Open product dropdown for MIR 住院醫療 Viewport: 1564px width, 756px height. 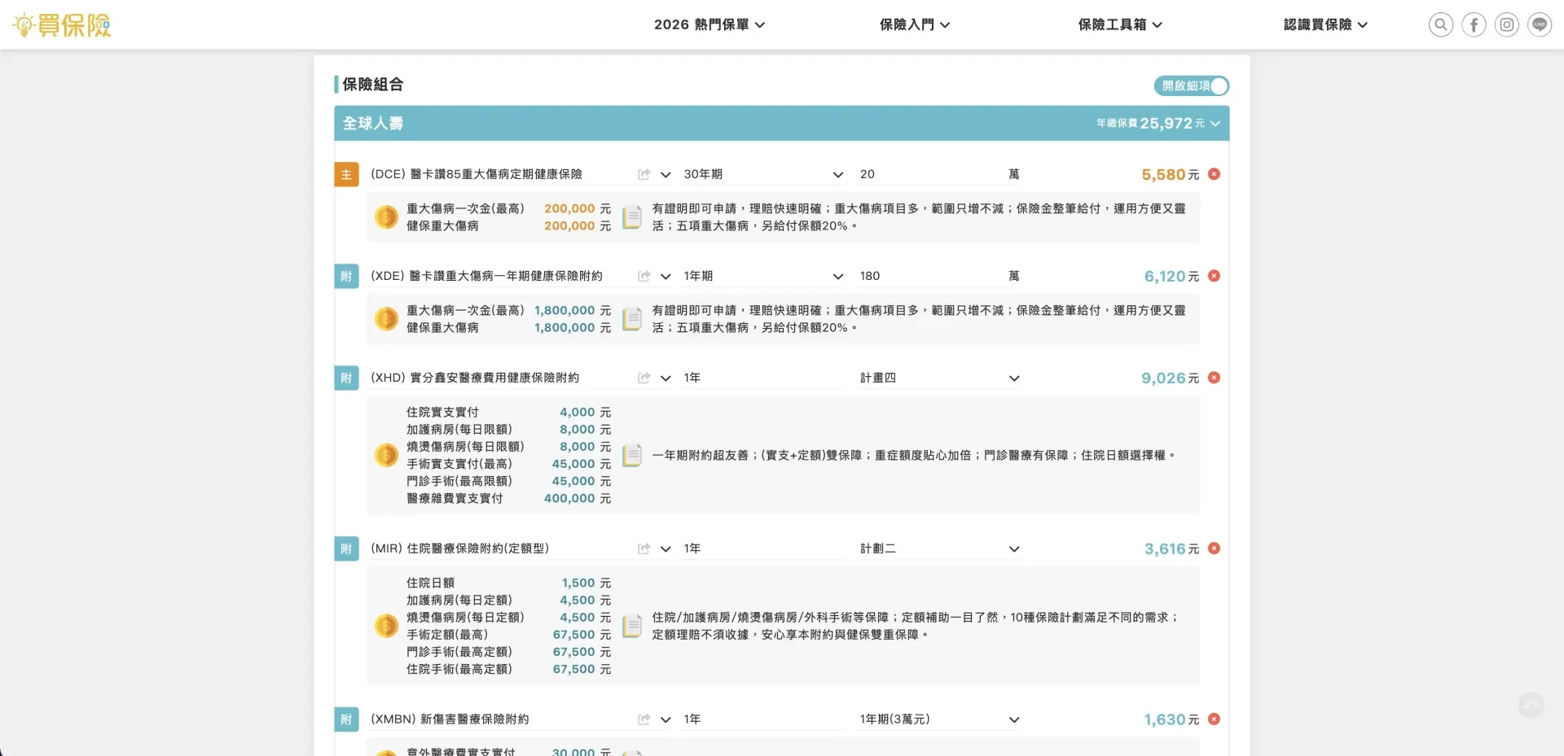point(666,548)
